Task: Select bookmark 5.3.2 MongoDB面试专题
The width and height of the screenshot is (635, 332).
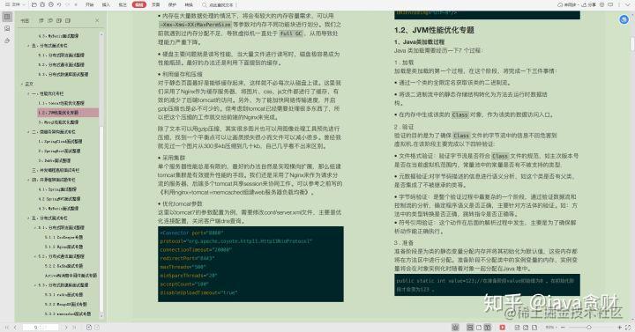Action: click(65, 304)
